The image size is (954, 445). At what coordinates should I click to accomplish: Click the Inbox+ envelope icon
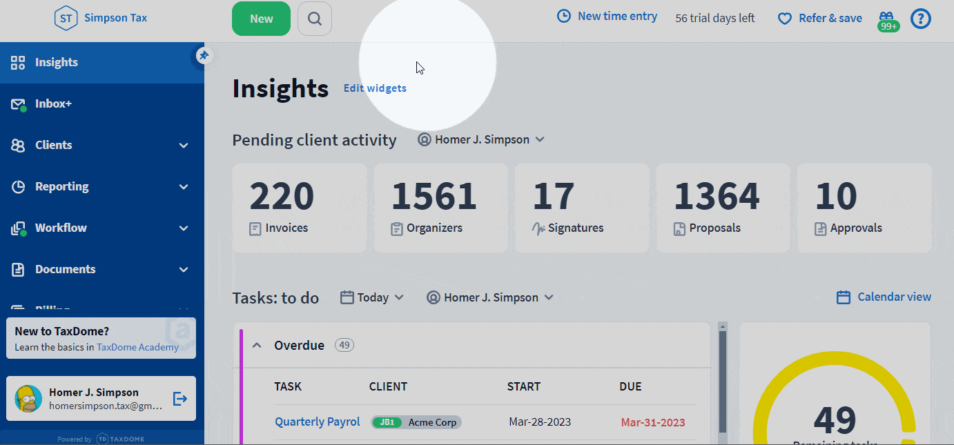(x=18, y=105)
